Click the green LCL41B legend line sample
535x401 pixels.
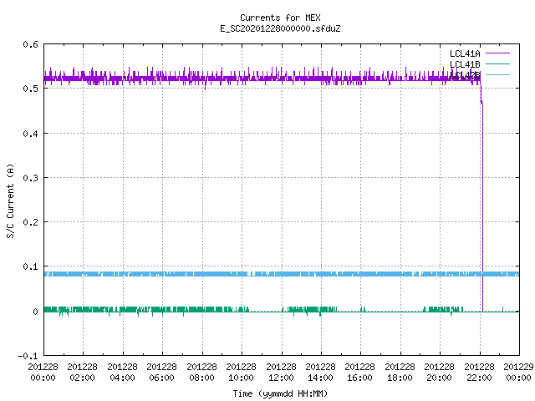pyautogui.click(x=497, y=63)
